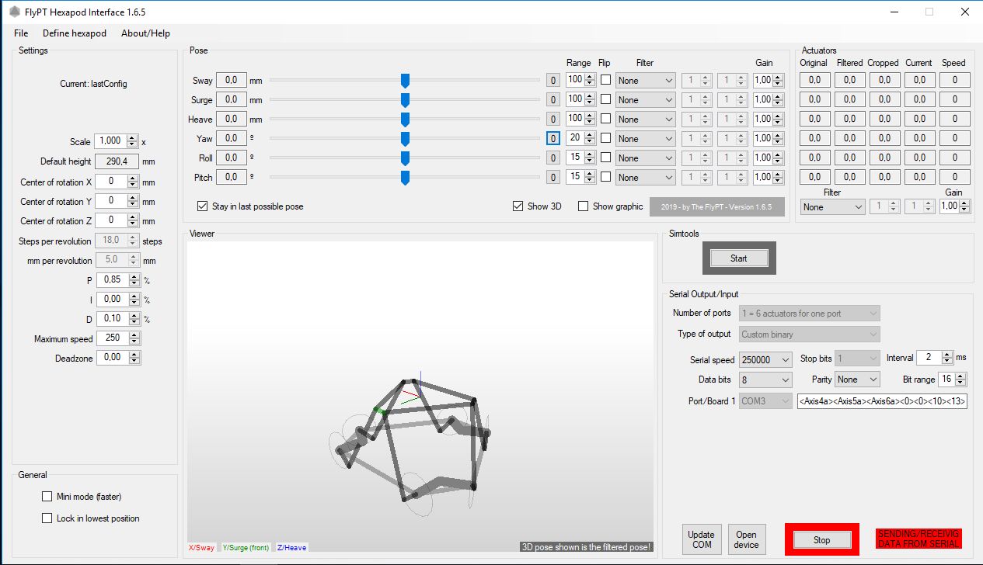Screen dimensions: 983x565
Task: Reset Yaw with its zero button
Action: (553, 139)
